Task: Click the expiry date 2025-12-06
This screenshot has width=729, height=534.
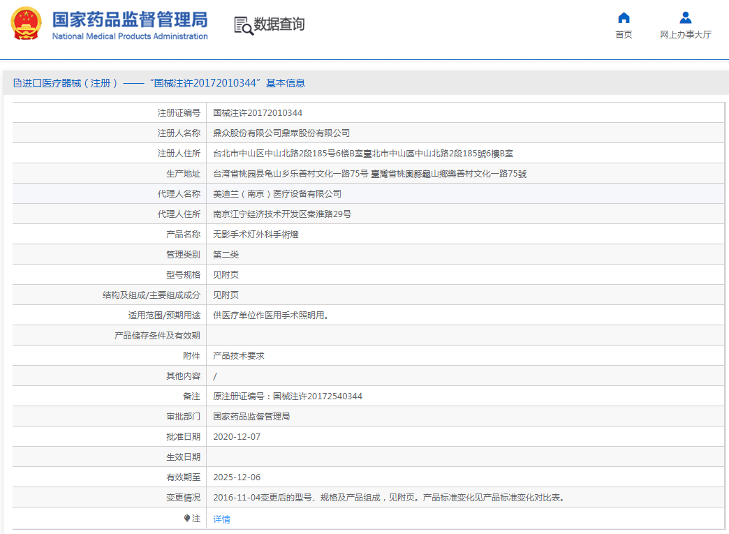Action: point(237,477)
